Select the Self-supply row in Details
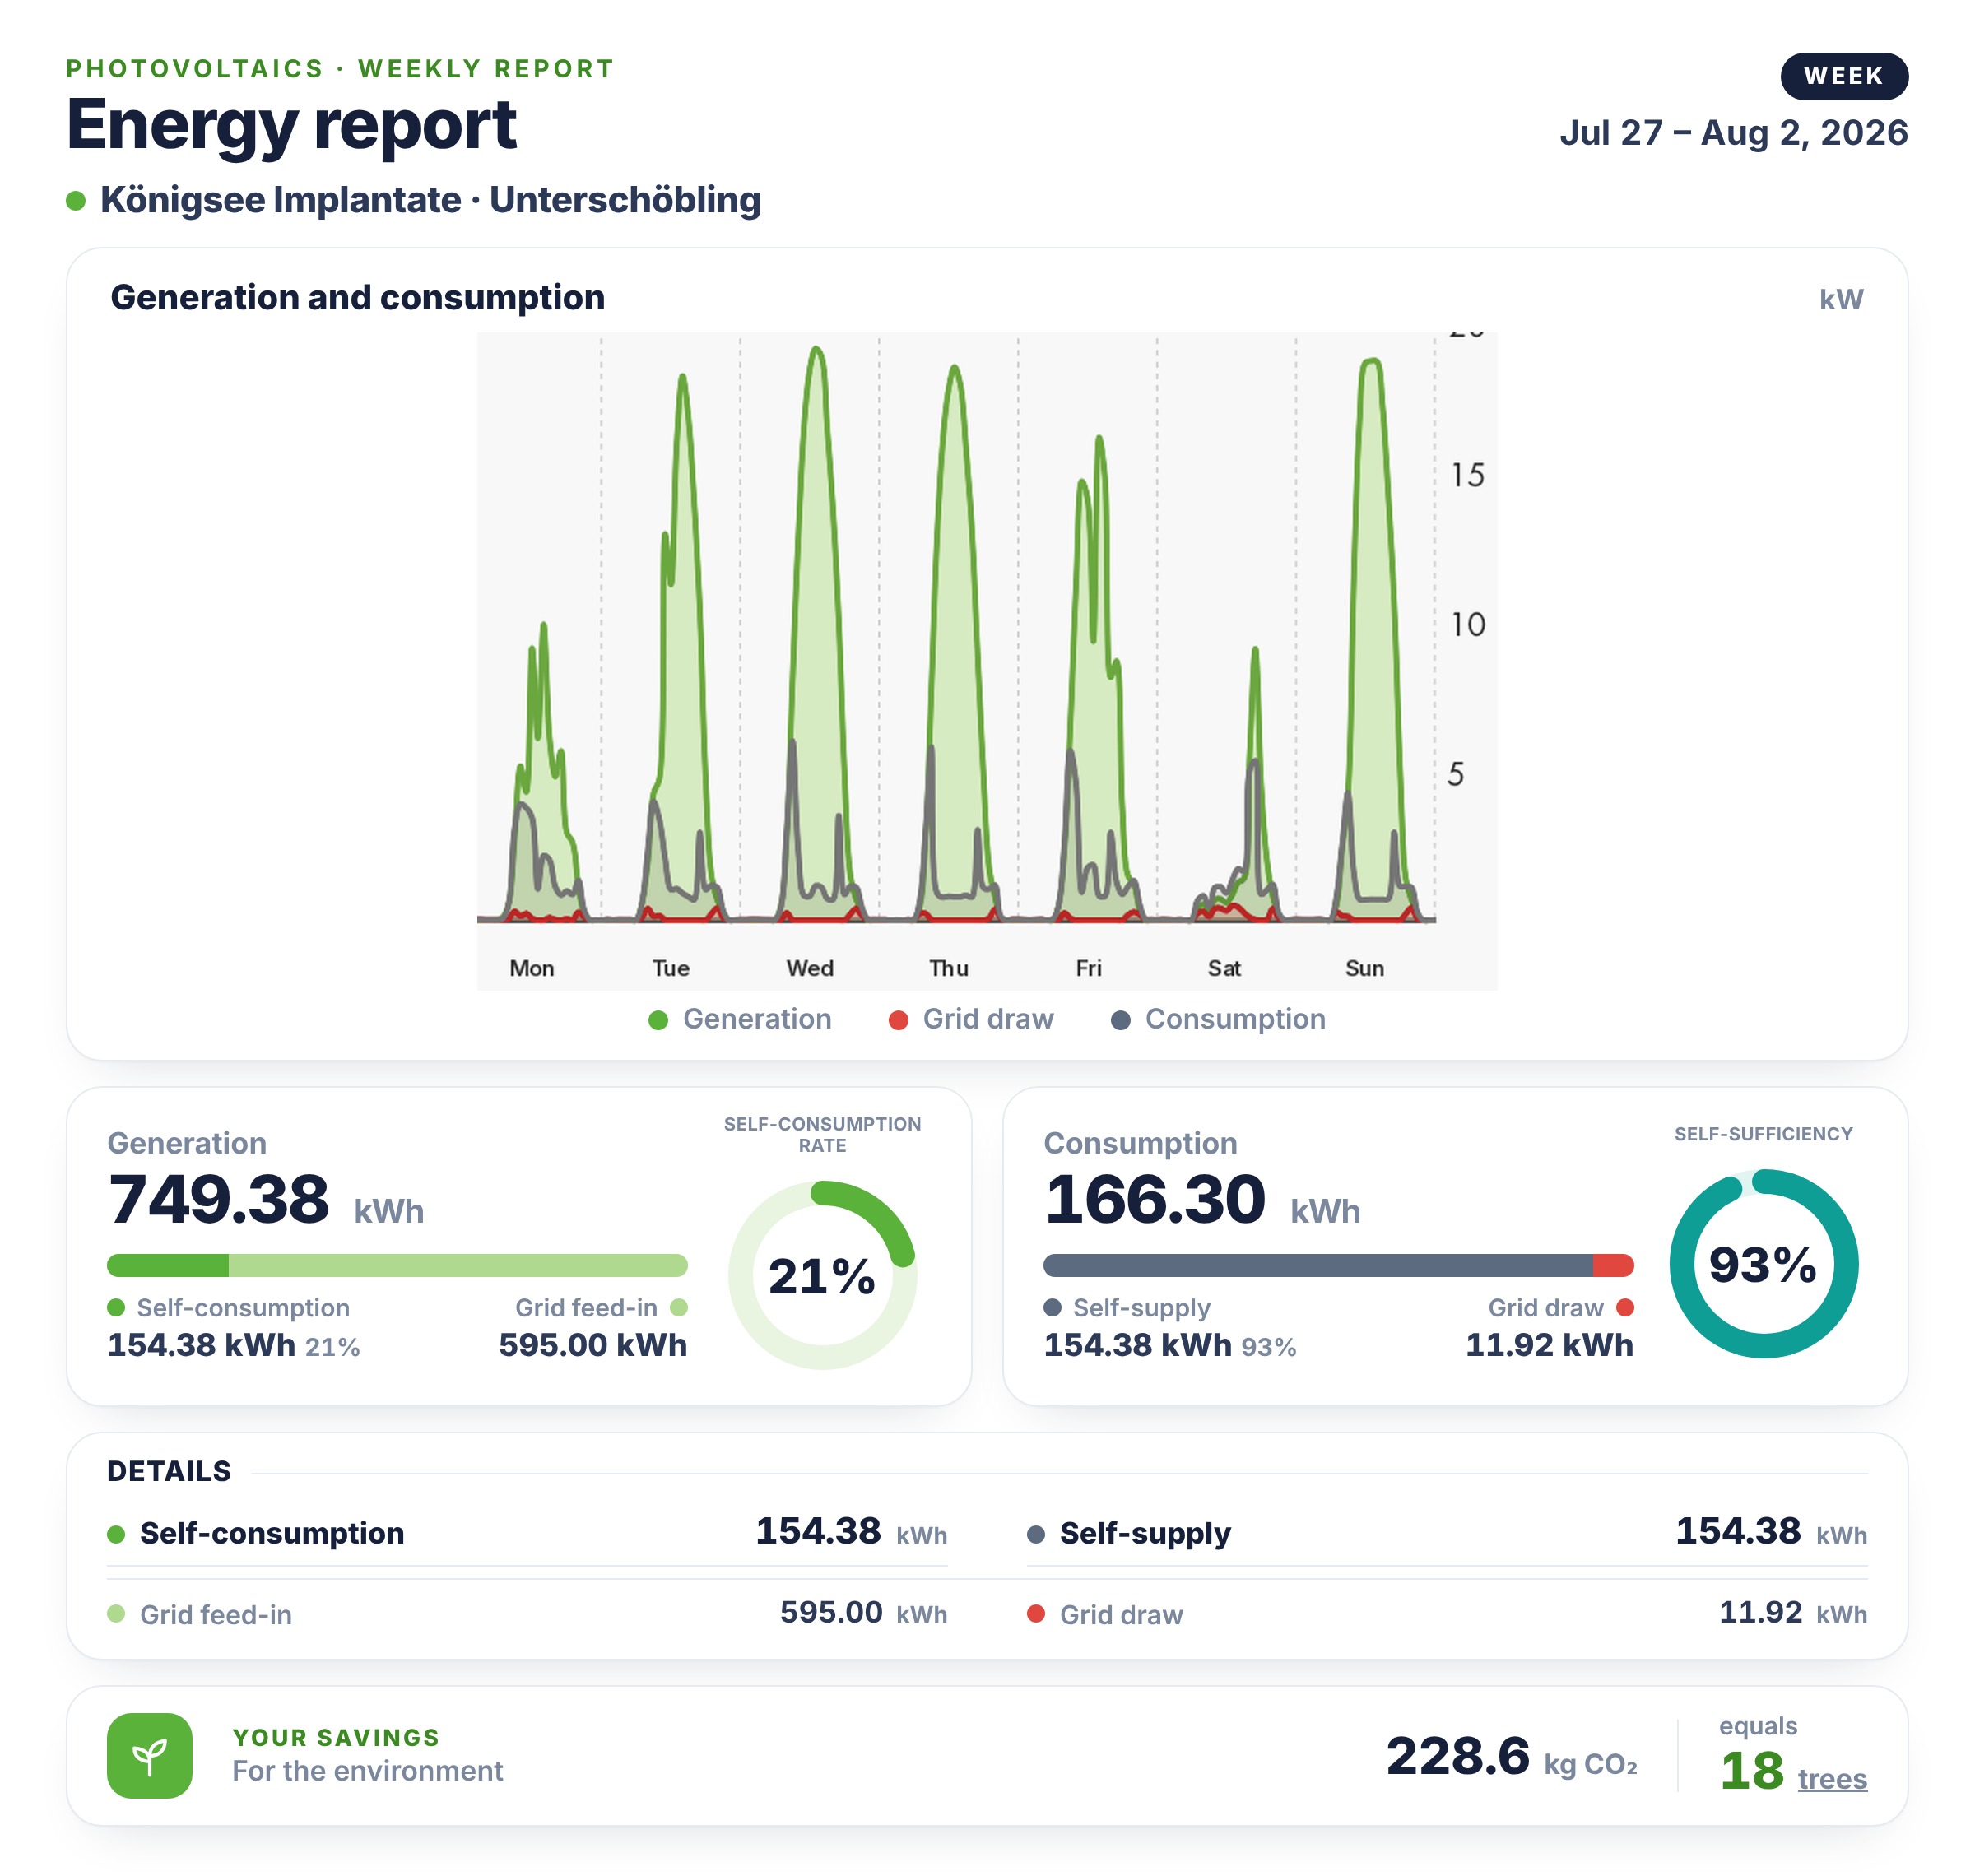 point(1446,1532)
